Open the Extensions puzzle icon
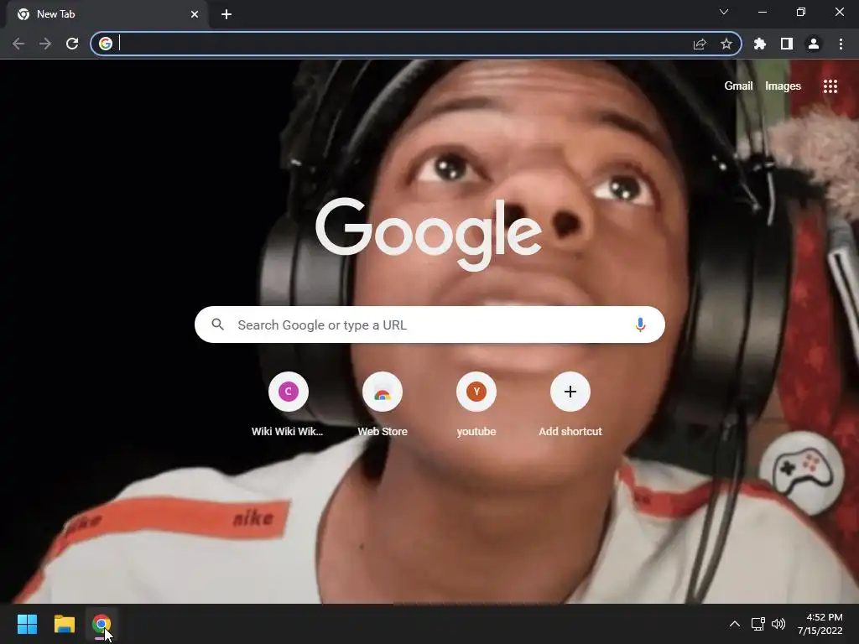This screenshot has height=644, width=859. [760, 44]
